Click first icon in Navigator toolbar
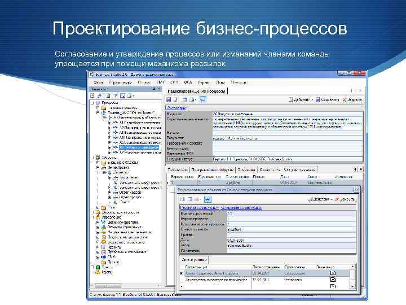The image size is (406, 305). click(92, 96)
